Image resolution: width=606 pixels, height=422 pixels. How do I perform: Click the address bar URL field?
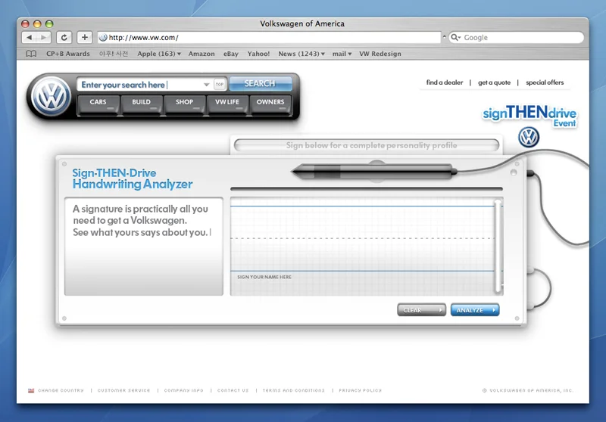pos(269,37)
